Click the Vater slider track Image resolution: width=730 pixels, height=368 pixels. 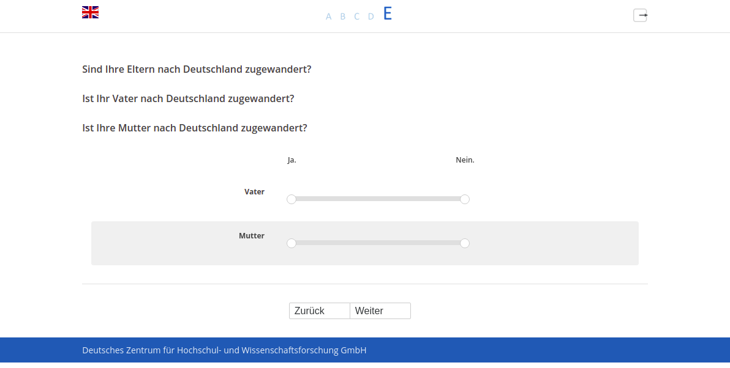point(378,199)
